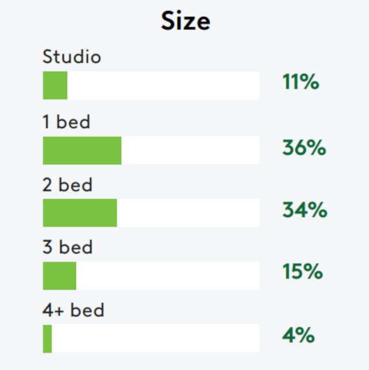Click the 34% percentage value

(x=304, y=210)
